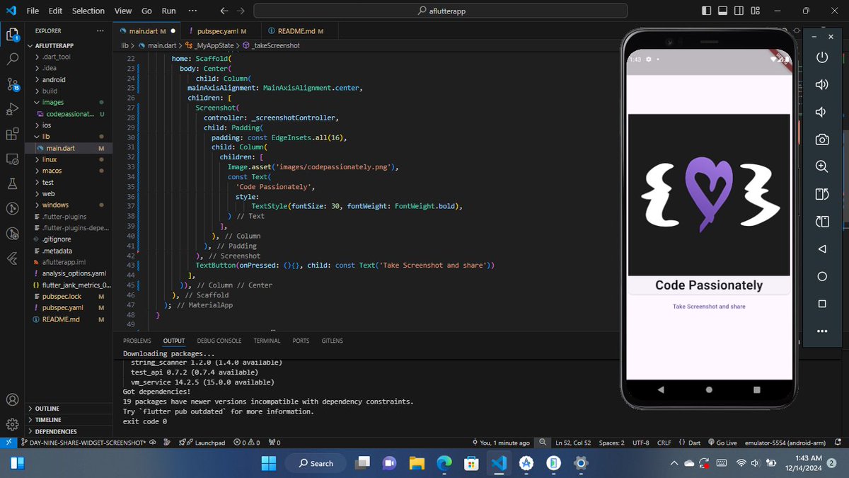Open Source Control view in the activity bar

12,84
